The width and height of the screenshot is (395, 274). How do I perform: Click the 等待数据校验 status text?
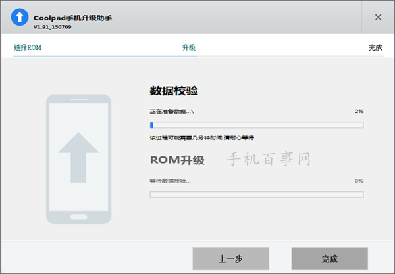[170, 181]
